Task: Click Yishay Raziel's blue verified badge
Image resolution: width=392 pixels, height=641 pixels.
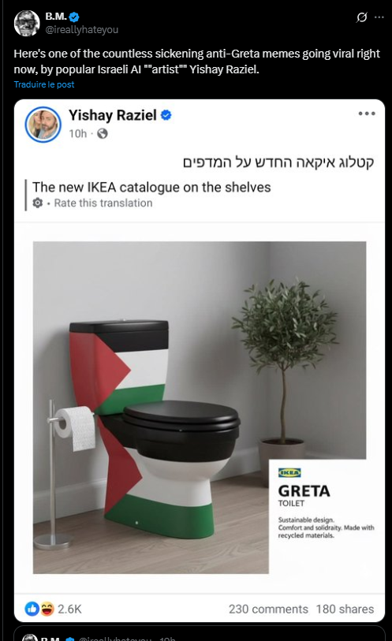Action: 166,115
